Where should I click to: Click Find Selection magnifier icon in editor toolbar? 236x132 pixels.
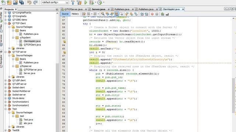[x=103, y=14]
